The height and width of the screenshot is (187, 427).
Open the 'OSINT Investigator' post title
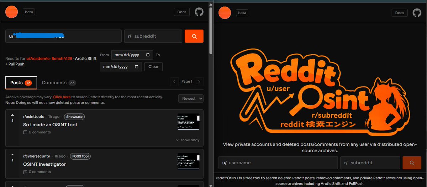pyautogui.click(x=44, y=164)
